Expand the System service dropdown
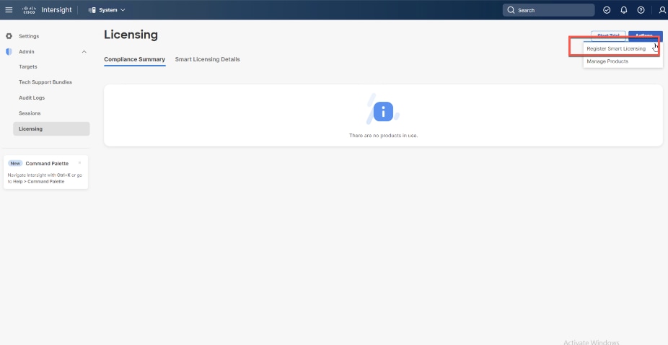The height and width of the screenshot is (345, 668). (x=107, y=10)
